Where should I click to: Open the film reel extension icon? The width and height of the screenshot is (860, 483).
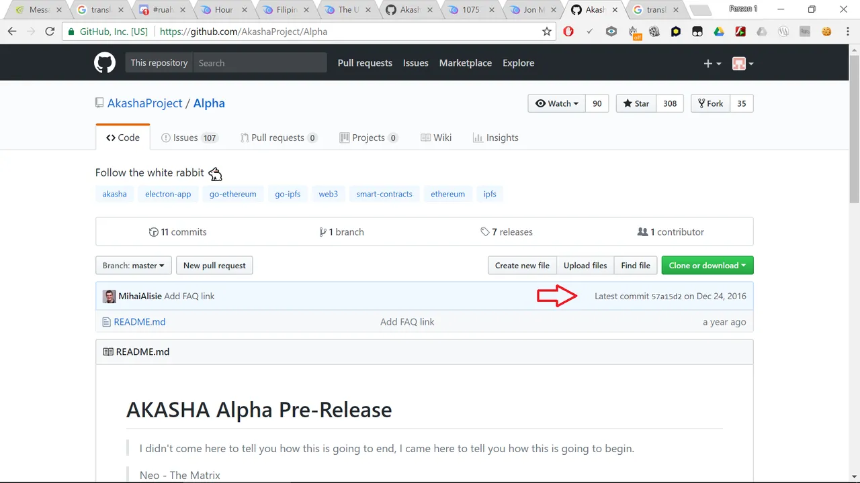click(654, 32)
